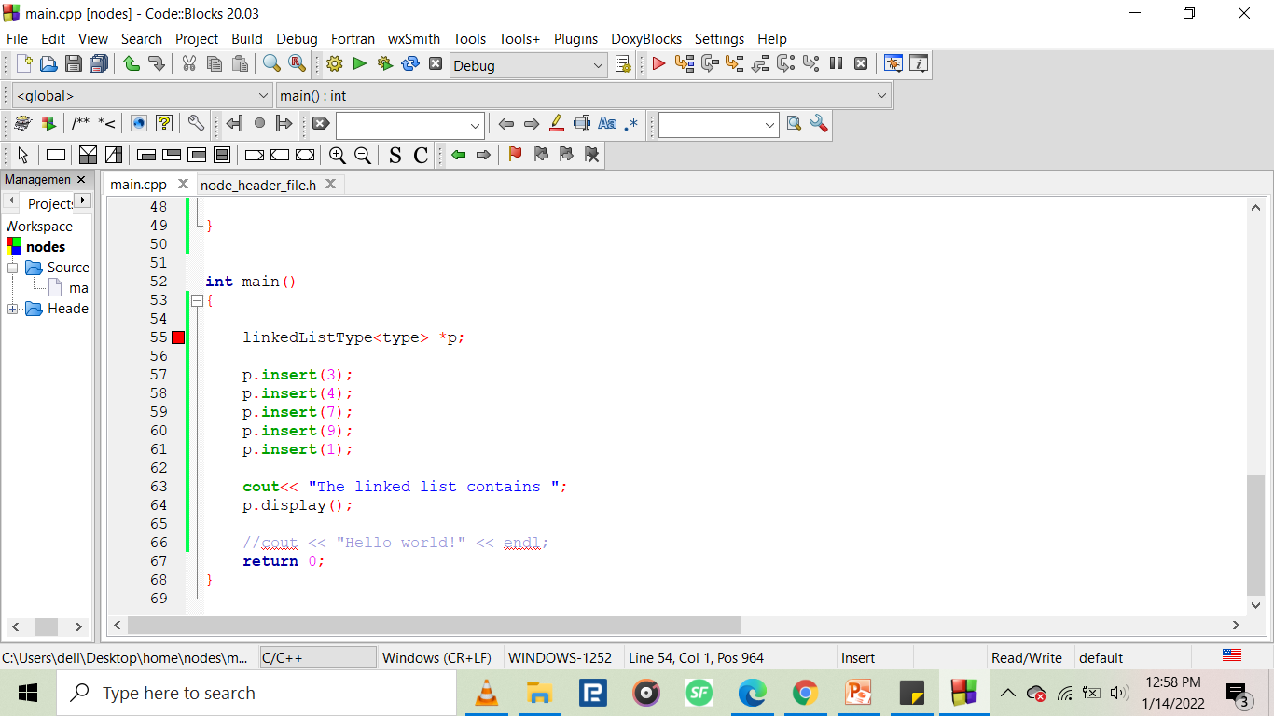Open VLC media player from taskbar

point(486,694)
